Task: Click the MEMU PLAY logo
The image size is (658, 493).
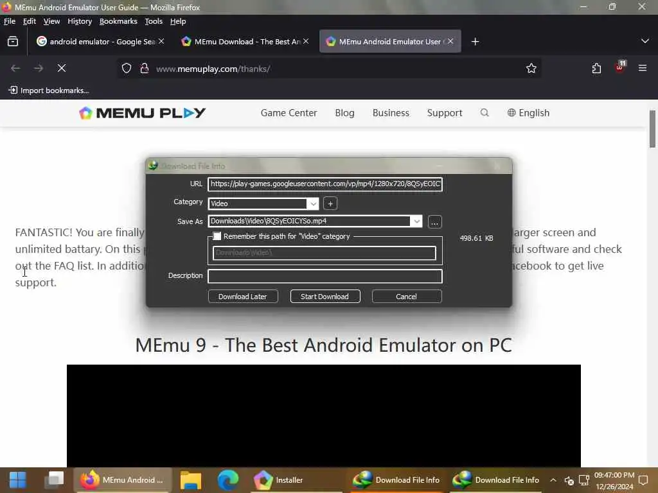Action: [x=142, y=113]
